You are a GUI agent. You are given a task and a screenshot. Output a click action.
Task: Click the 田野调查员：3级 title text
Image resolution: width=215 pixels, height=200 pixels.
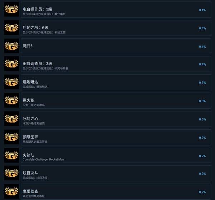click(x=37, y=63)
